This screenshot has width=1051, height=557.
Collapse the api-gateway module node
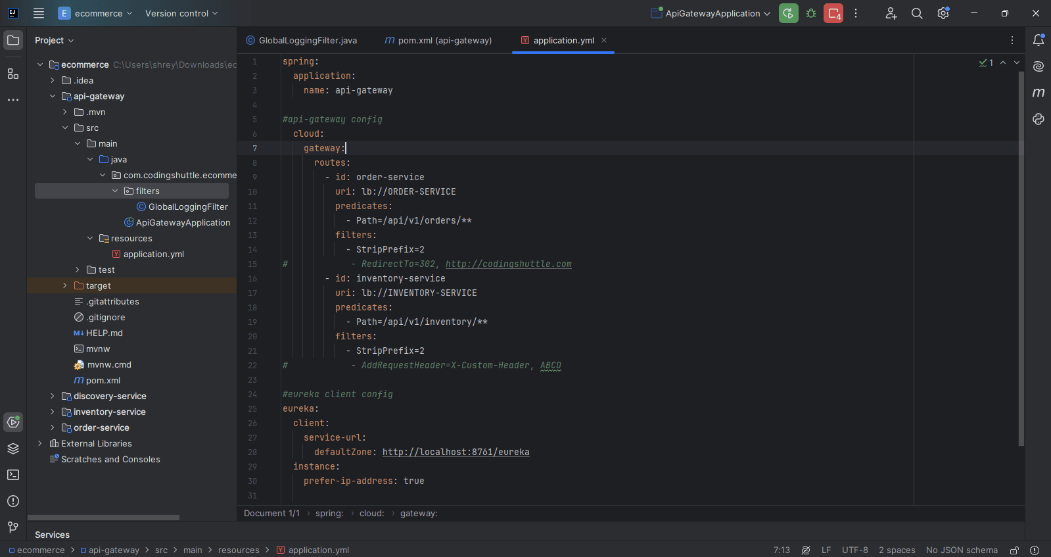coord(53,96)
